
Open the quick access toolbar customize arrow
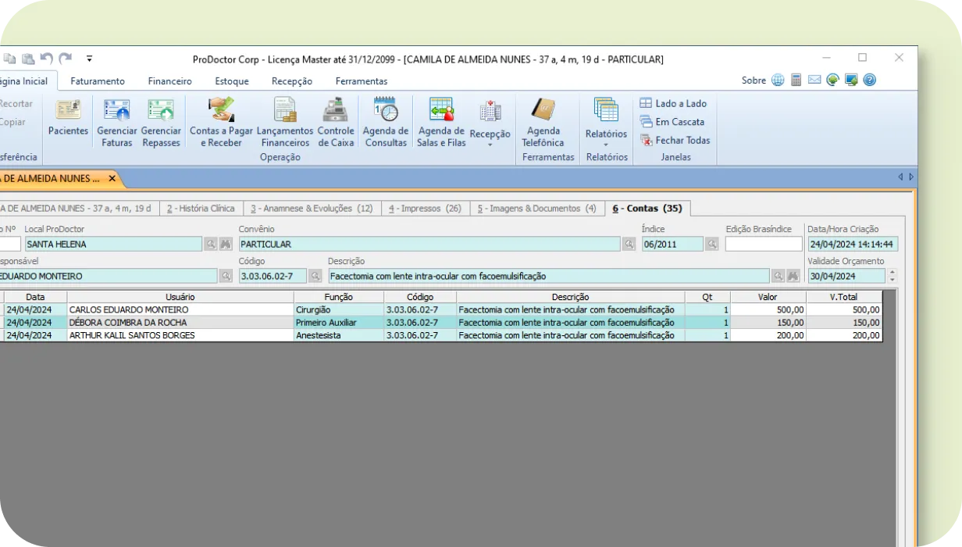[89, 58]
